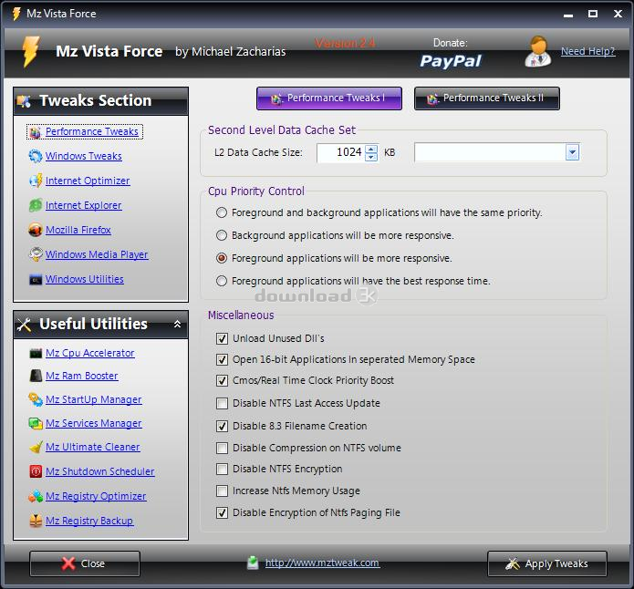Click the Mz Registry Backup icon
Screen dimensions: 634x589
[x=36, y=521]
